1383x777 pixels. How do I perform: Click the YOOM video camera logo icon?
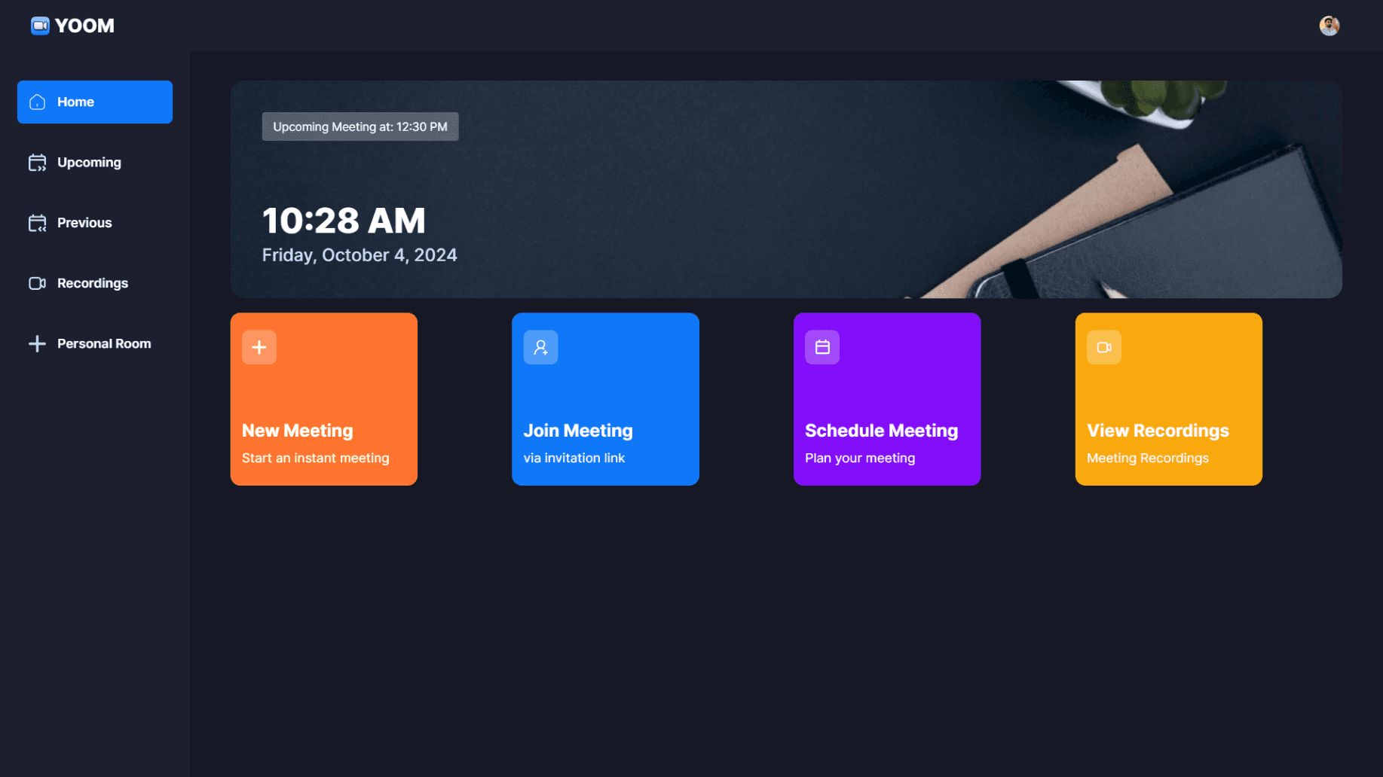coord(39,25)
